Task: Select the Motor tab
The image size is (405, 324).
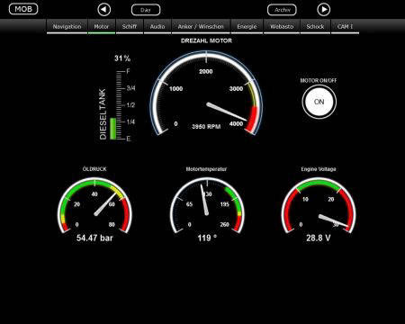Action: (x=102, y=27)
